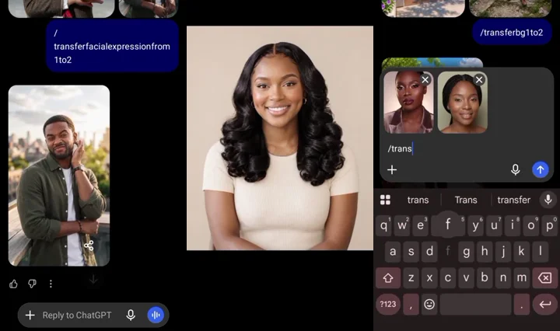
Task: Select the /transferbg1to2 message bubble
Action: (512, 33)
